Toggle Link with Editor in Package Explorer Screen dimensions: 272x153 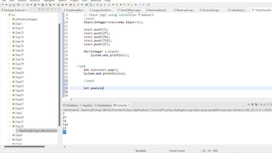click(43, 9)
